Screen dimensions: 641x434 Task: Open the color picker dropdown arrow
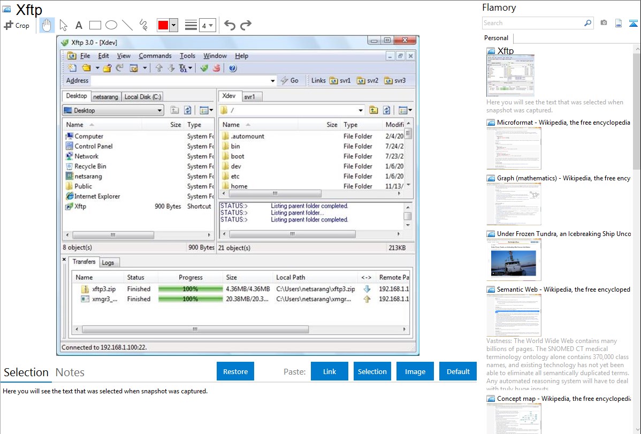[173, 25]
